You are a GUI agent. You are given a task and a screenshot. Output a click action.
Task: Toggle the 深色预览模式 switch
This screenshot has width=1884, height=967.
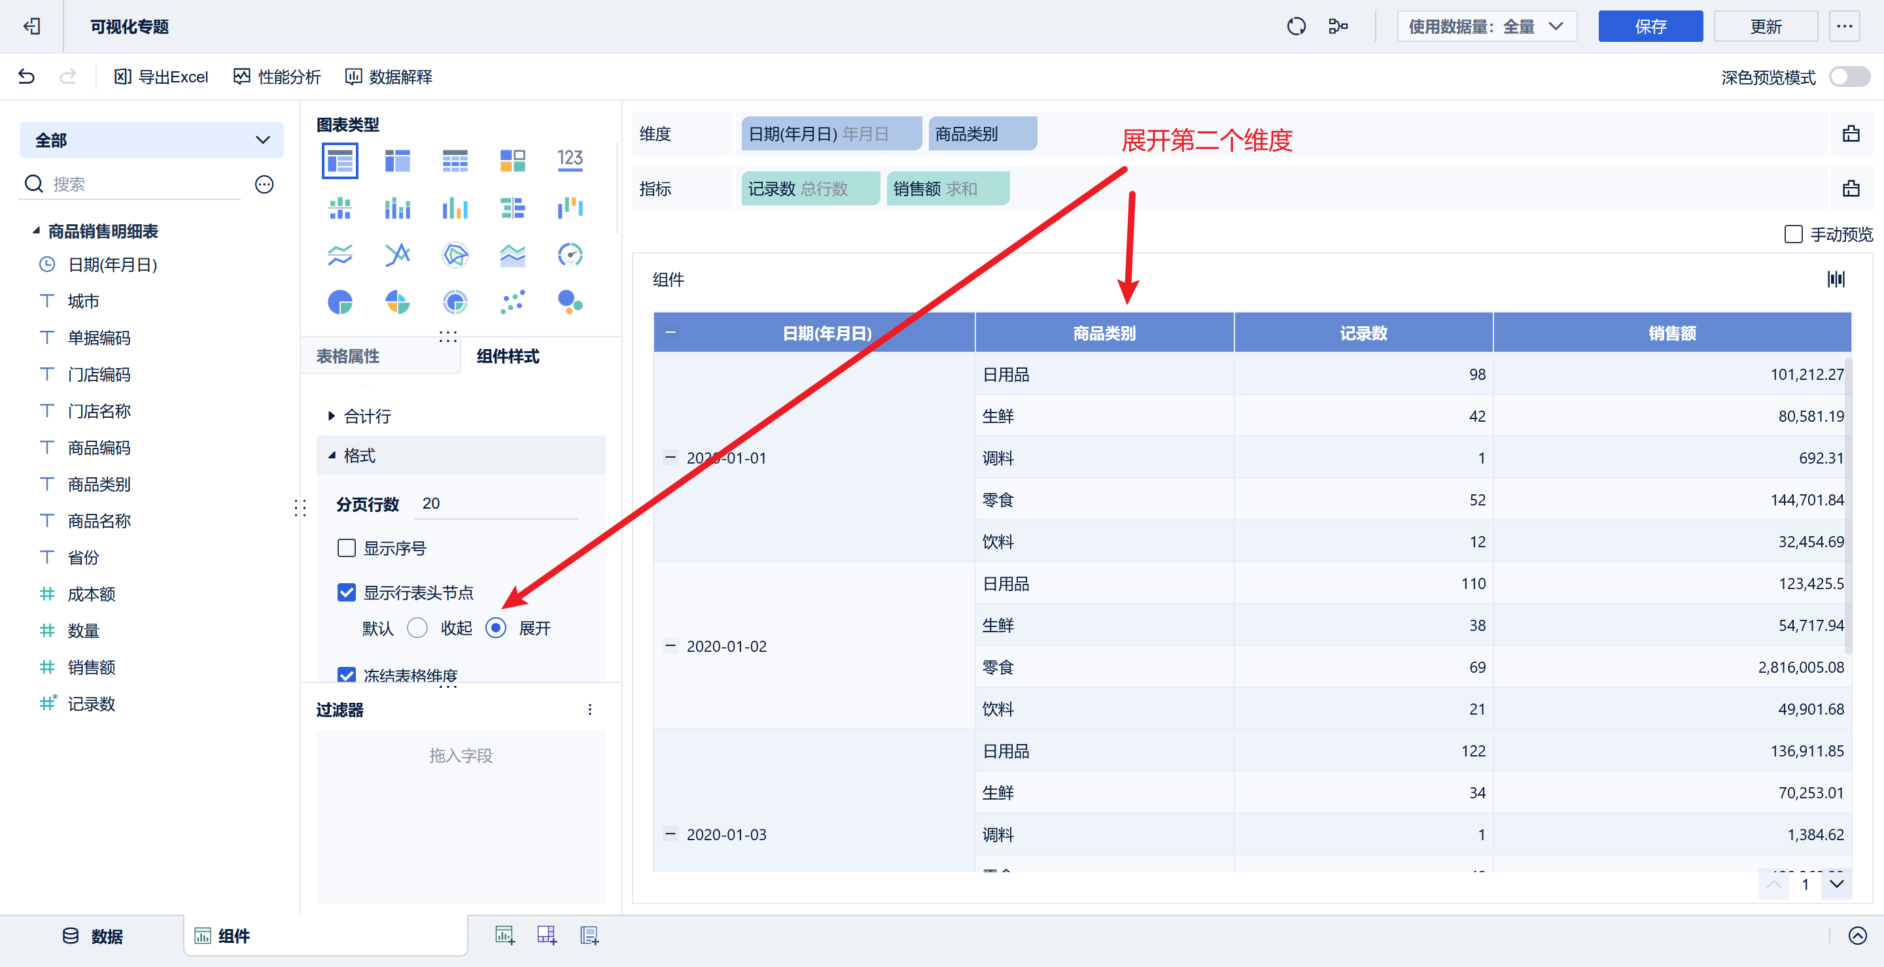pyautogui.click(x=1849, y=76)
